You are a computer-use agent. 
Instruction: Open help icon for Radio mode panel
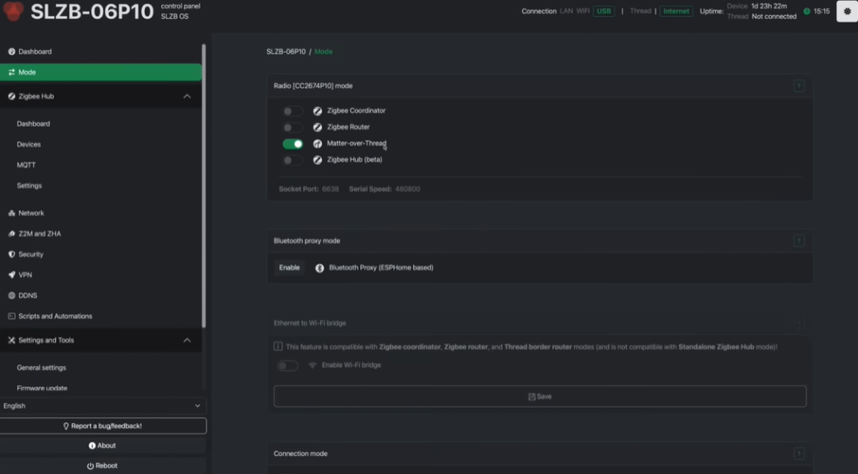click(x=799, y=85)
